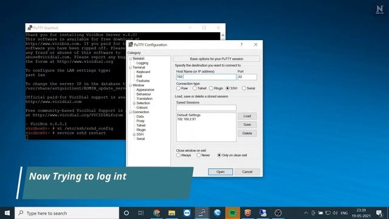Click the Save session button
This screenshot has height=219, width=389.
247,125
